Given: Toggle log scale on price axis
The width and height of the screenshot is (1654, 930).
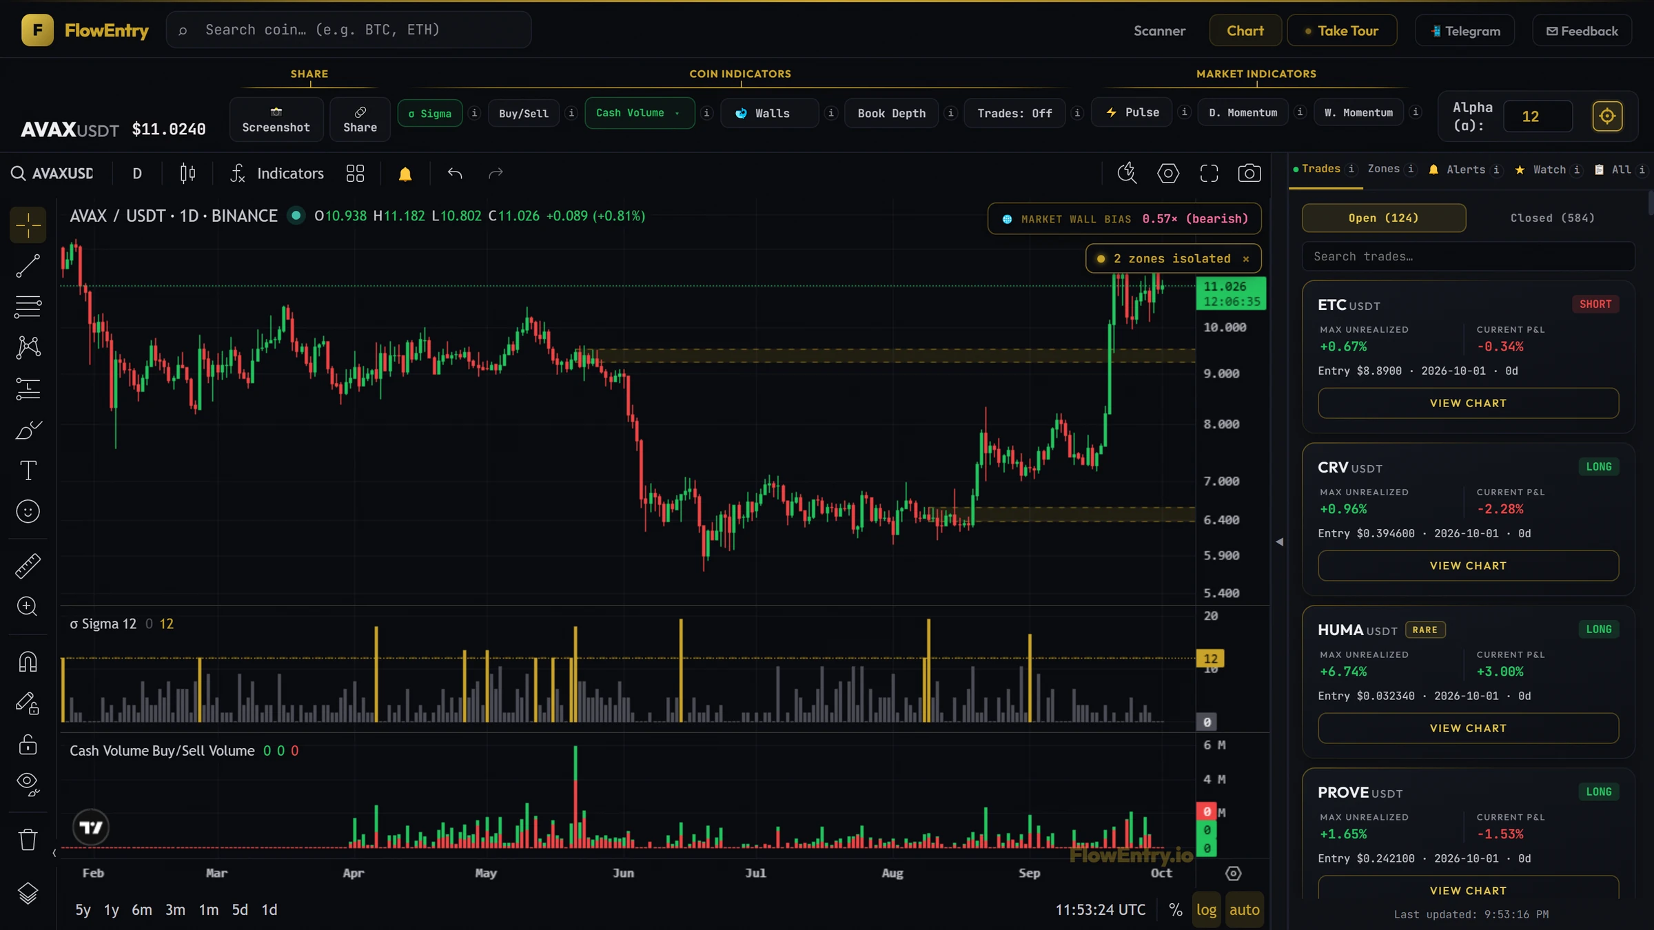Looking at the screenshot, I should (x=1206, y=910).
